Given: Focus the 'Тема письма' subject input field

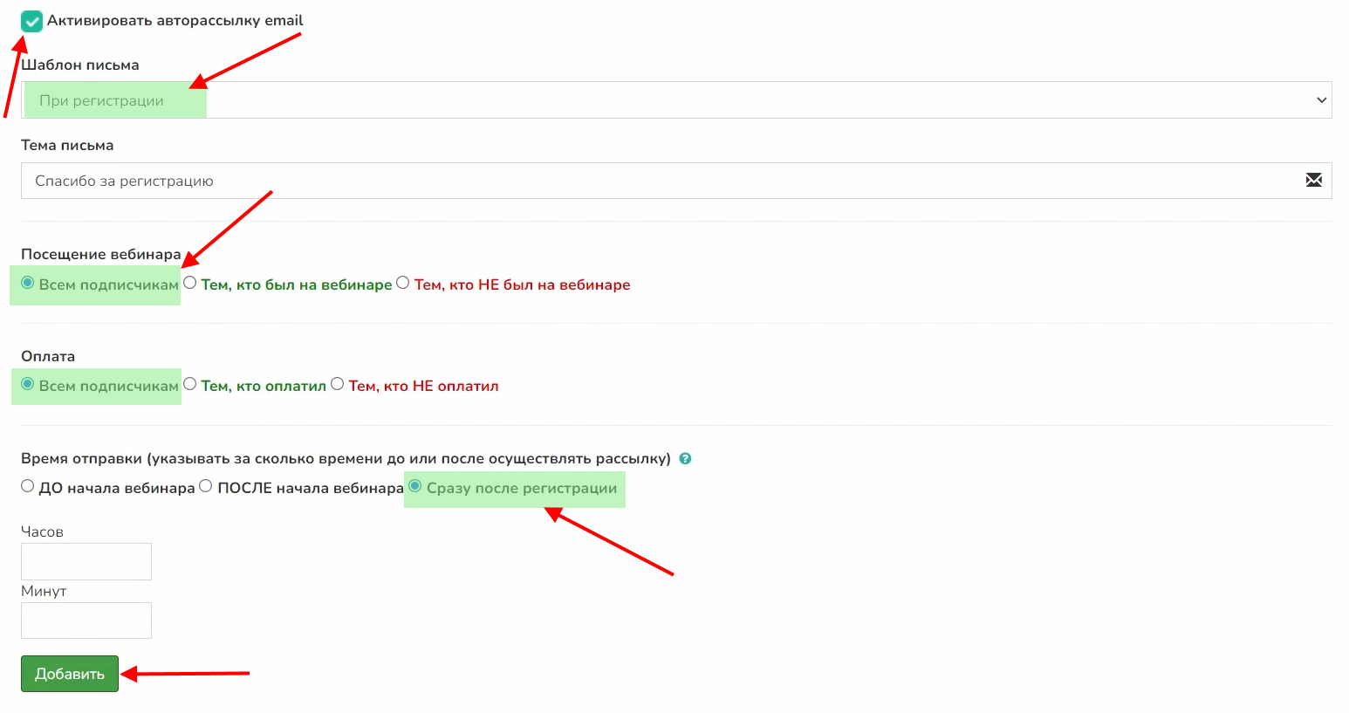Looking at the screenshot, I should (x=663, y=181).
